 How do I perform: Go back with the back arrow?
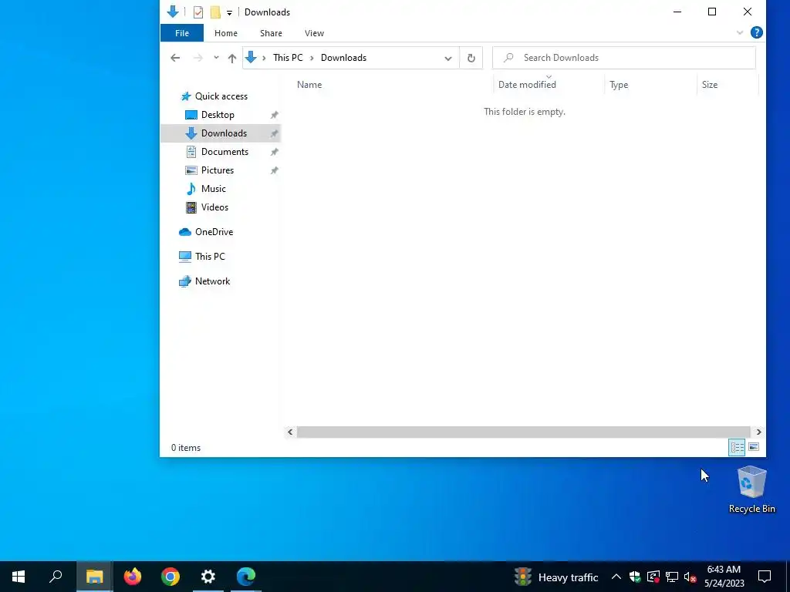click(175, 58)
